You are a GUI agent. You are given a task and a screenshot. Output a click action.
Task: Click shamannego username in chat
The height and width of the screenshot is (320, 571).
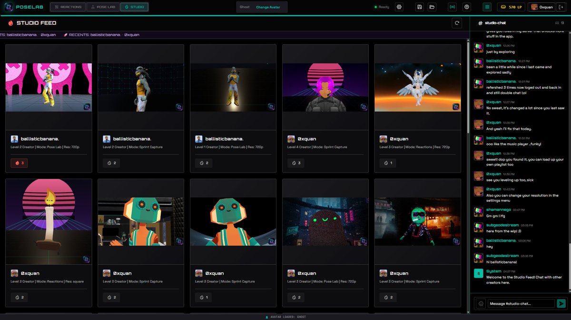(x=498, y=209)
